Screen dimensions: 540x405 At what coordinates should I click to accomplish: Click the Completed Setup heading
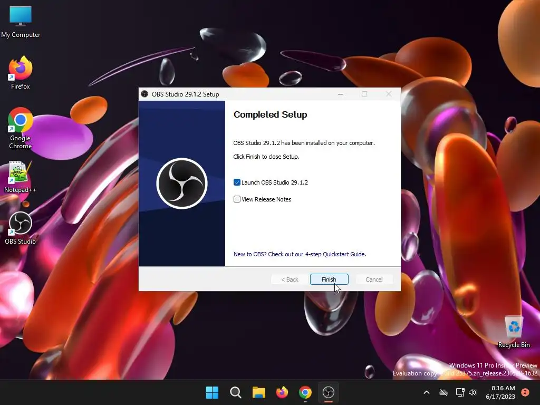click(x=271, y=114)
